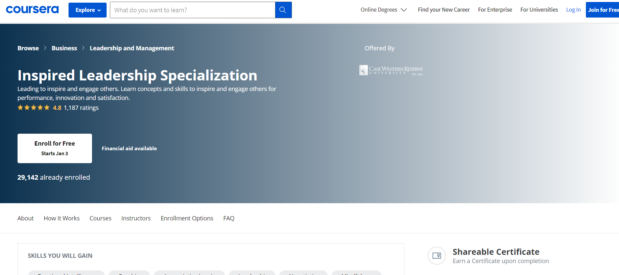Click the Enroll for Free button

pos(55,148)
